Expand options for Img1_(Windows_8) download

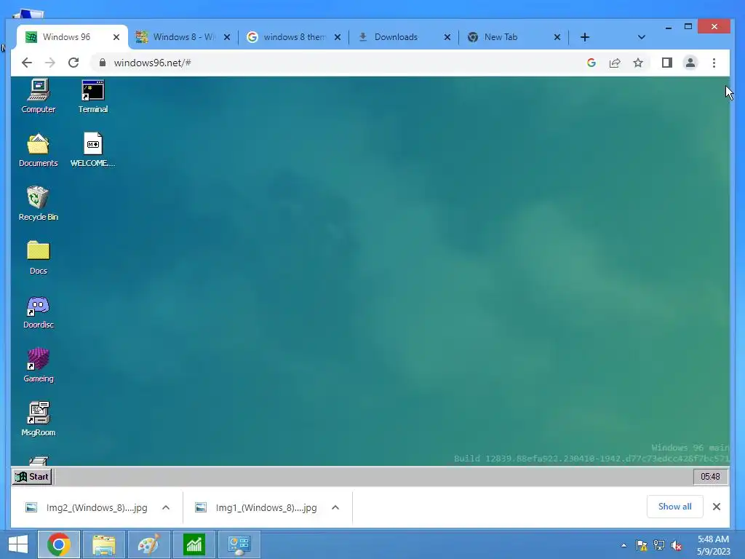click(335, 507)
